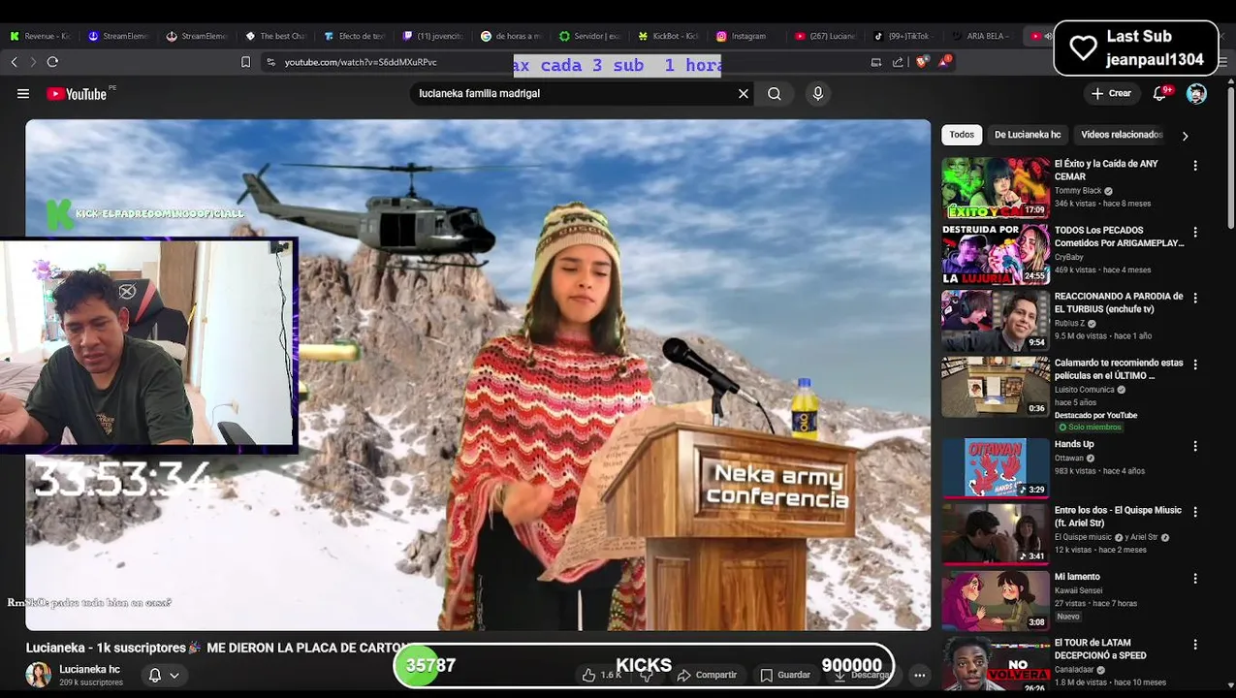Image resolution: width=1236 pixels, height=698 pixels.
Task: Open options for El TOUR de LATAM video
Action: coord(1195,645)
